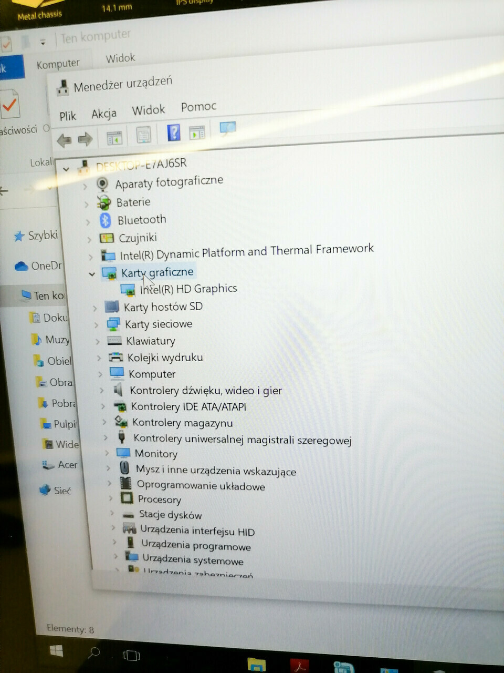Select Ten komputer in Explorer sidebar
The width and height of the screenshot is (504, 673).
point(43,295)
